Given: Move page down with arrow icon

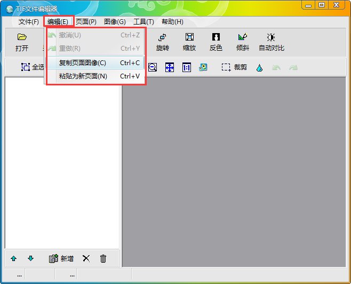Looking at the screenshot, I should 30,258.
